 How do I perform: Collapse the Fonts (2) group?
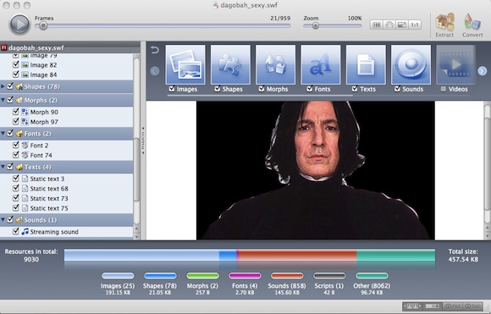tap(3, 134)
